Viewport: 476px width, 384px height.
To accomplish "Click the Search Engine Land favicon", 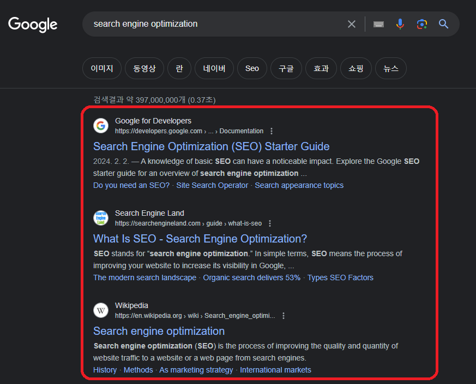I will pos(101,218).
